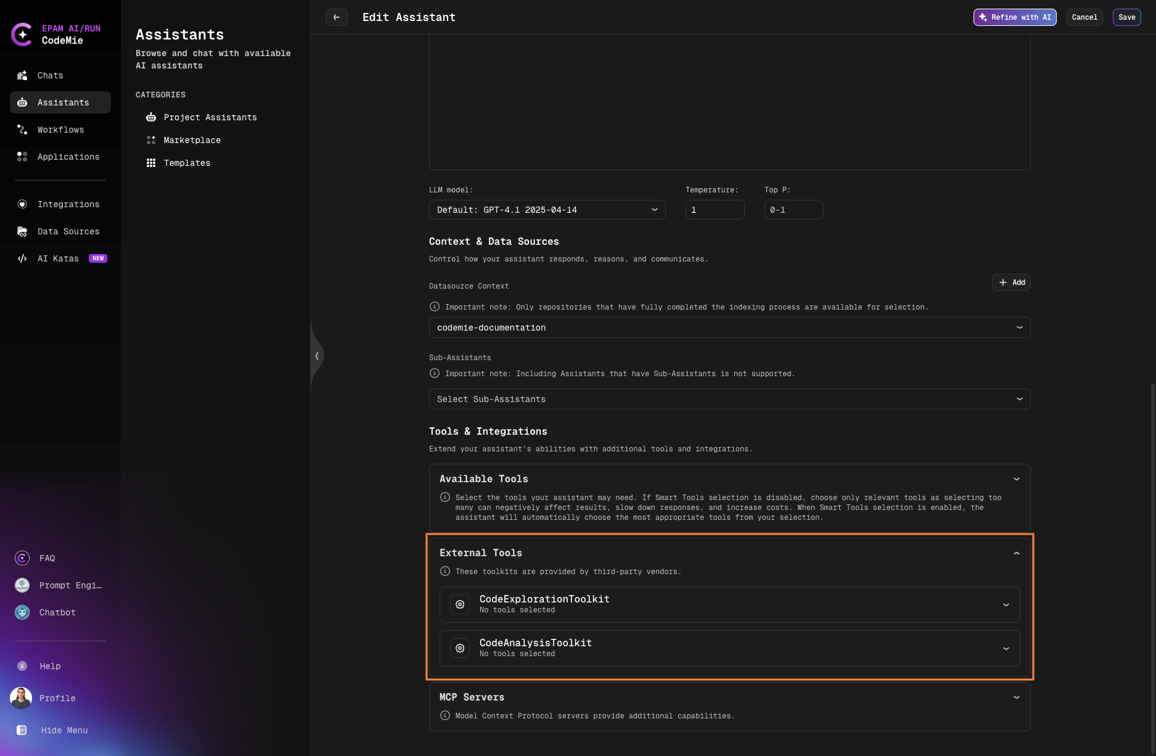1156x756 pixels.
Task: Select the AI Katas sidebar icon
Action: pyautogui.click(x=22, y=258)
